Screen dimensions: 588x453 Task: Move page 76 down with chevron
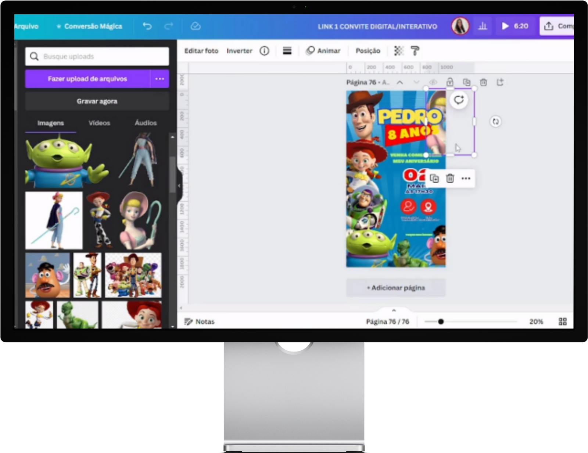point(416,82)
